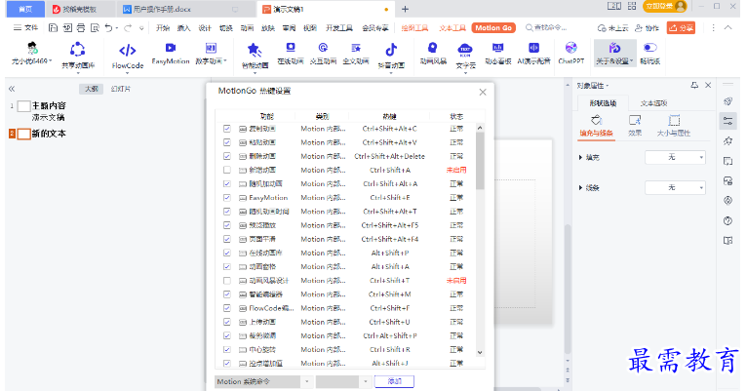Expand the 线条 line section triangle
This screenshot has height=391, width=747.
pyautogui.click(x=580, y=187)
